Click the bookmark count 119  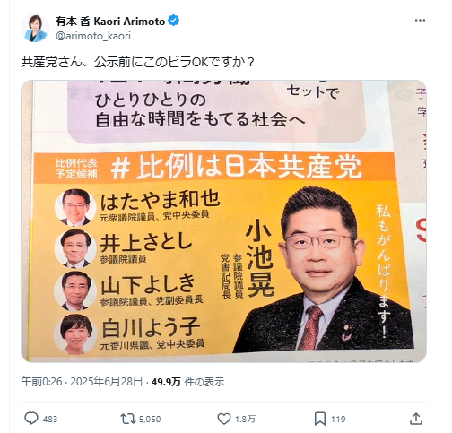tap(338, 419)
